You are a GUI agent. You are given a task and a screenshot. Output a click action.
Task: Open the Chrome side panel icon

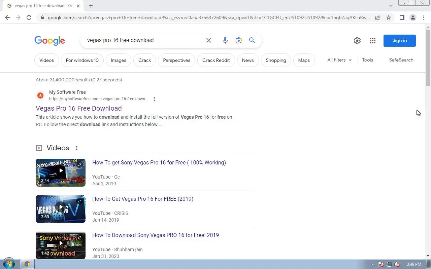[x=402, y=17]
